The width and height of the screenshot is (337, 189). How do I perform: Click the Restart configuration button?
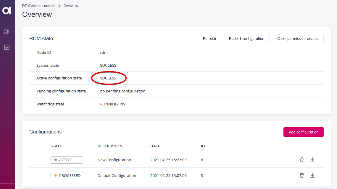246,38
